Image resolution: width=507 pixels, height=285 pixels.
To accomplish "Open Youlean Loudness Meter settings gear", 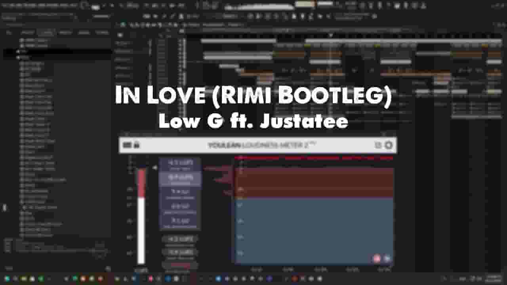I will click(x=389, y=145).
